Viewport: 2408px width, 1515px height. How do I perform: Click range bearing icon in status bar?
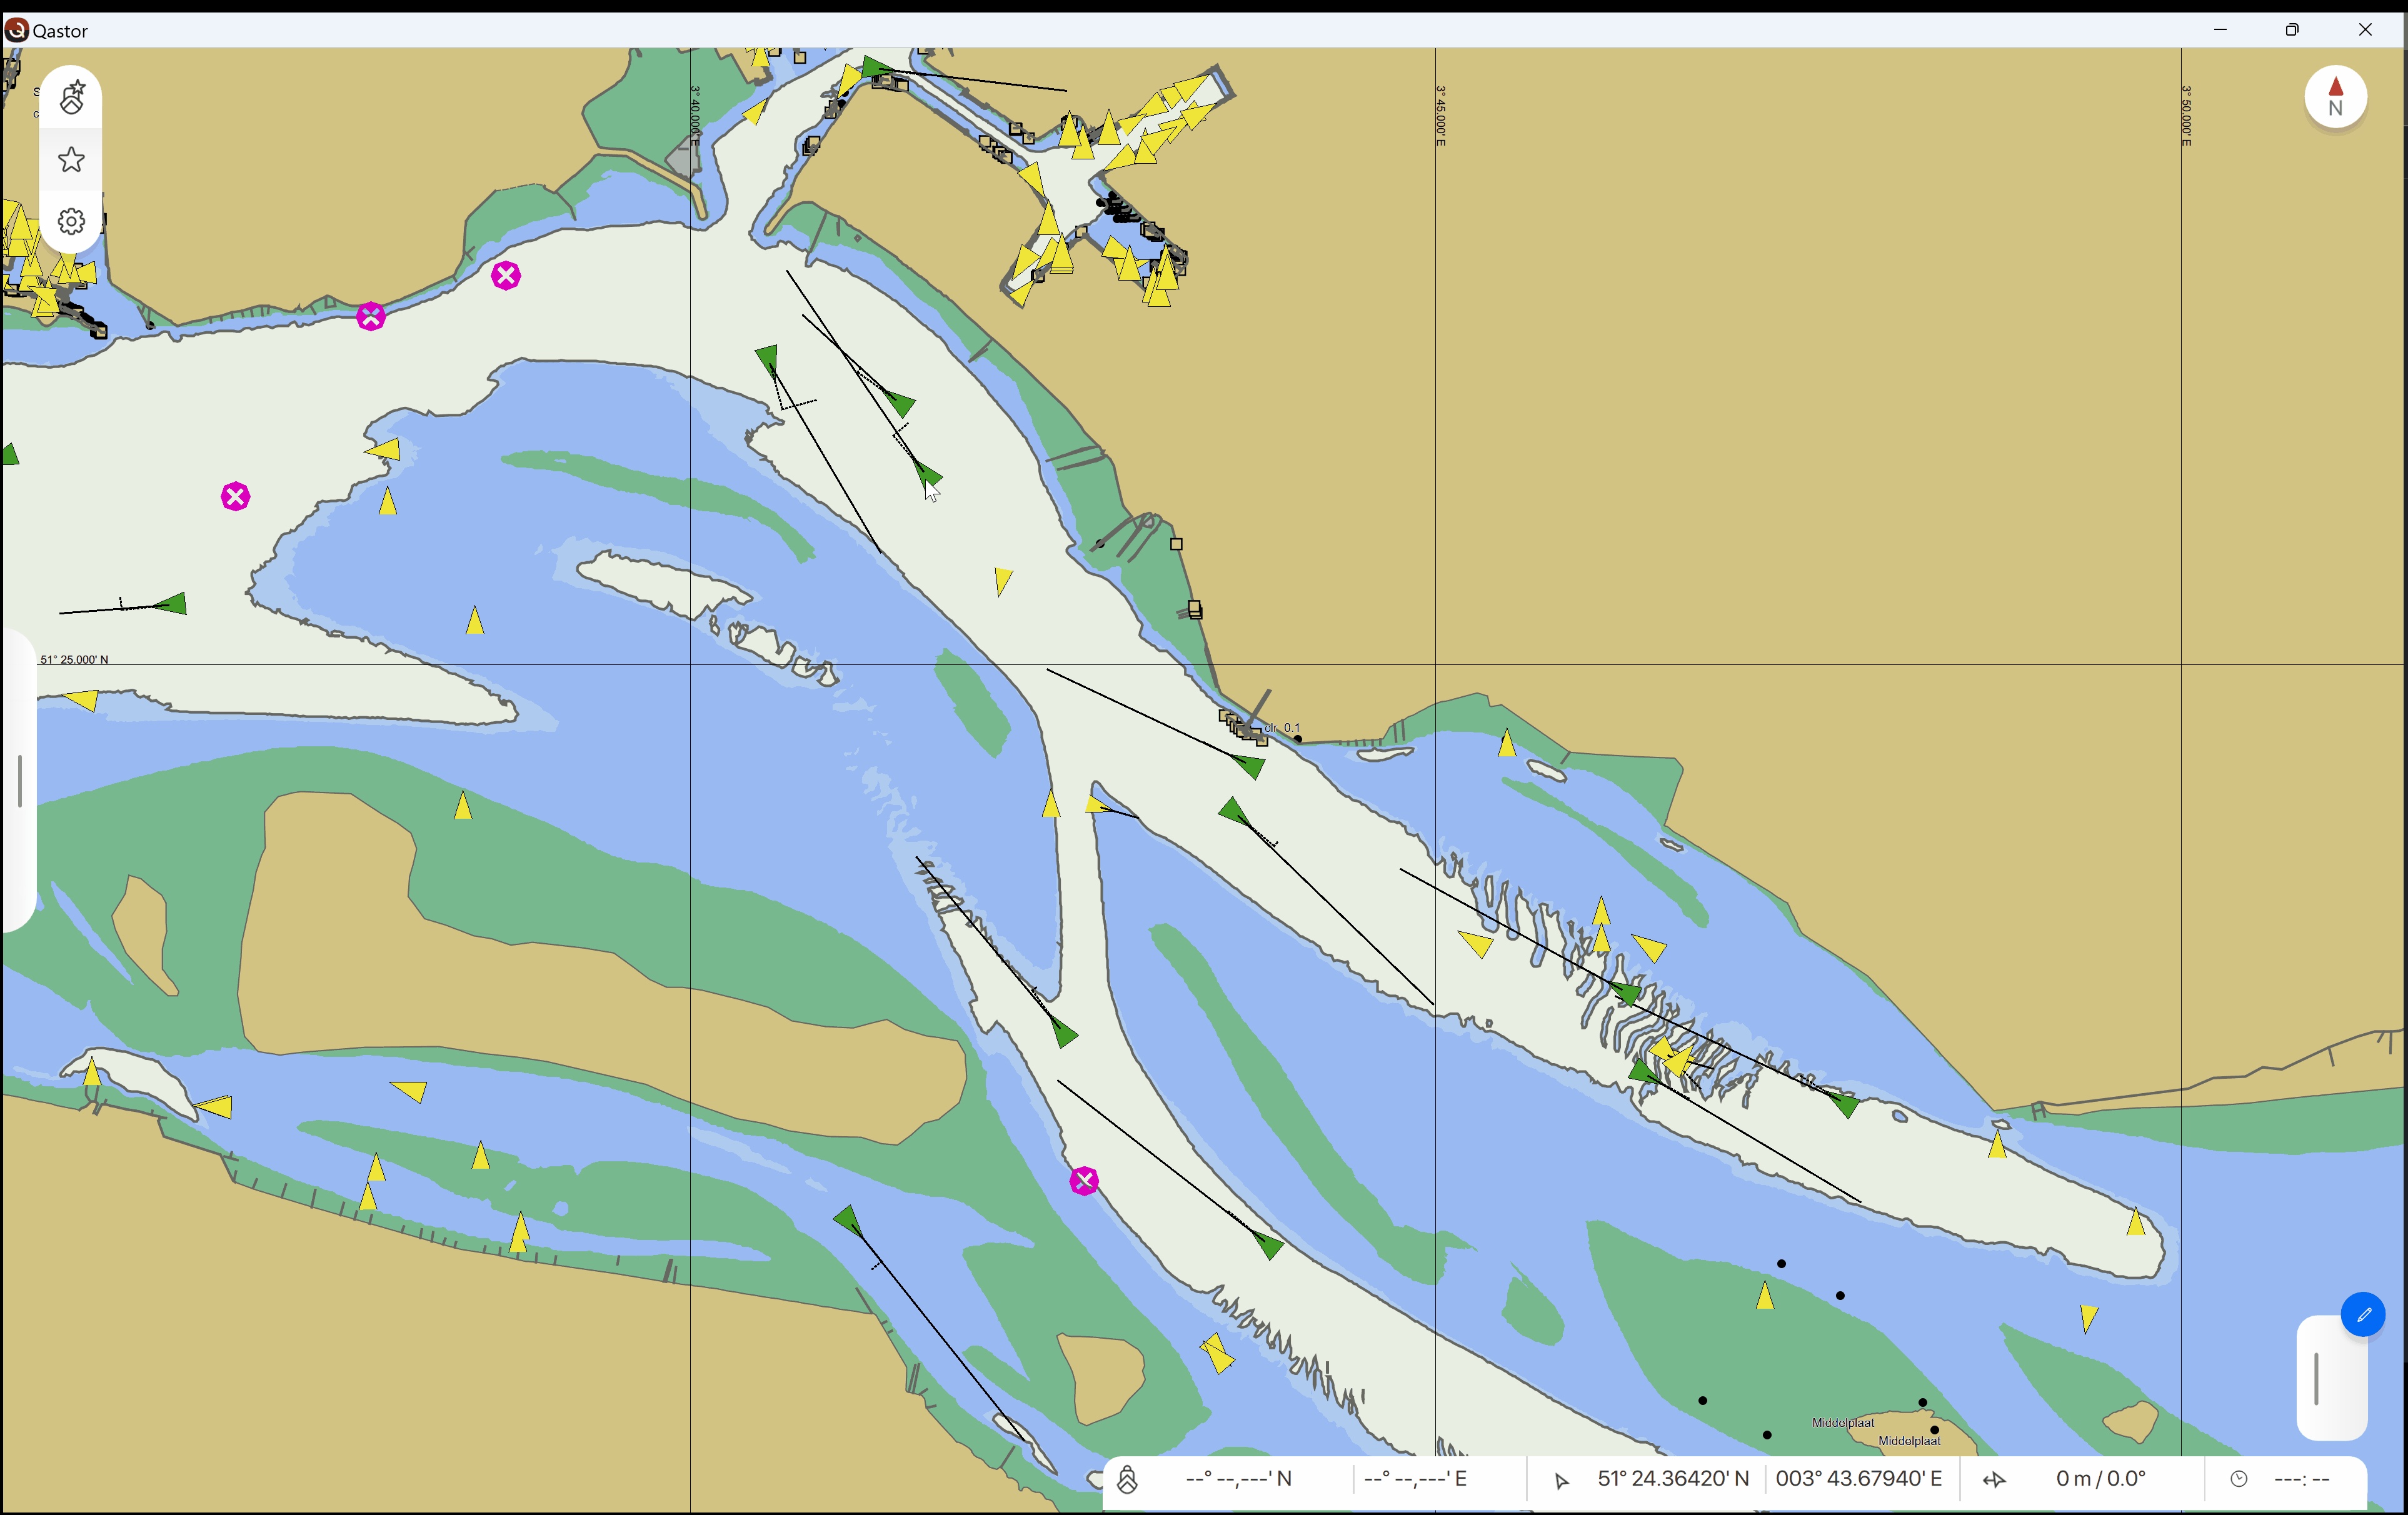point(1994,1480)
